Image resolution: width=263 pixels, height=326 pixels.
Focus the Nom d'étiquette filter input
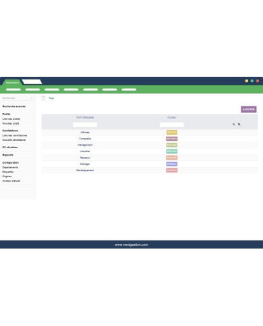tap(85, 125)
